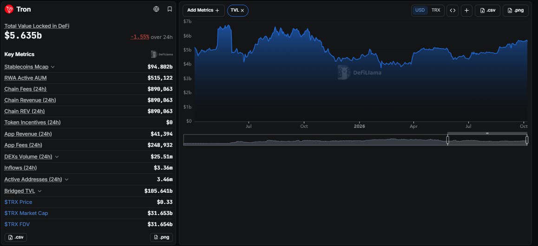
Task: Download chart as .csv
Action: point(487,10)
